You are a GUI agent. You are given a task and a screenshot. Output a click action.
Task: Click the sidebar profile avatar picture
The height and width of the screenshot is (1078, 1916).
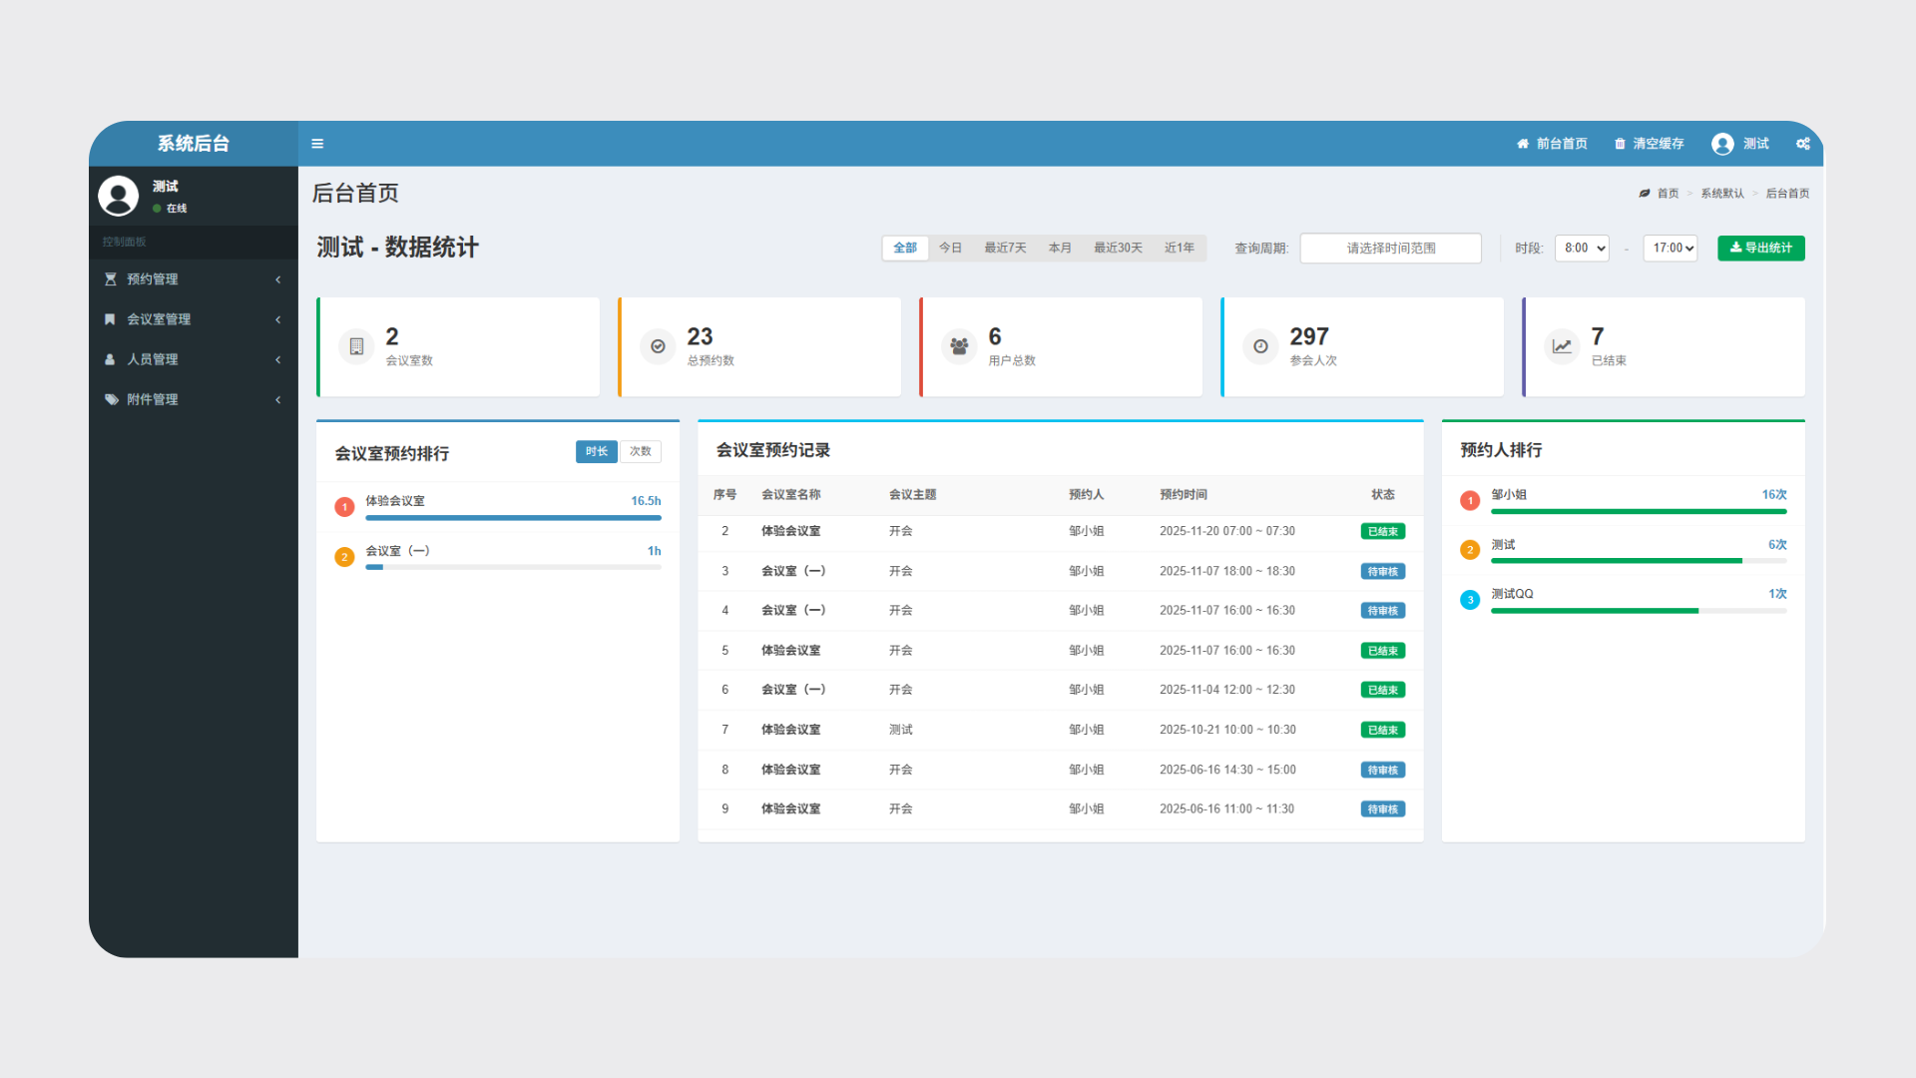[118, 196]
